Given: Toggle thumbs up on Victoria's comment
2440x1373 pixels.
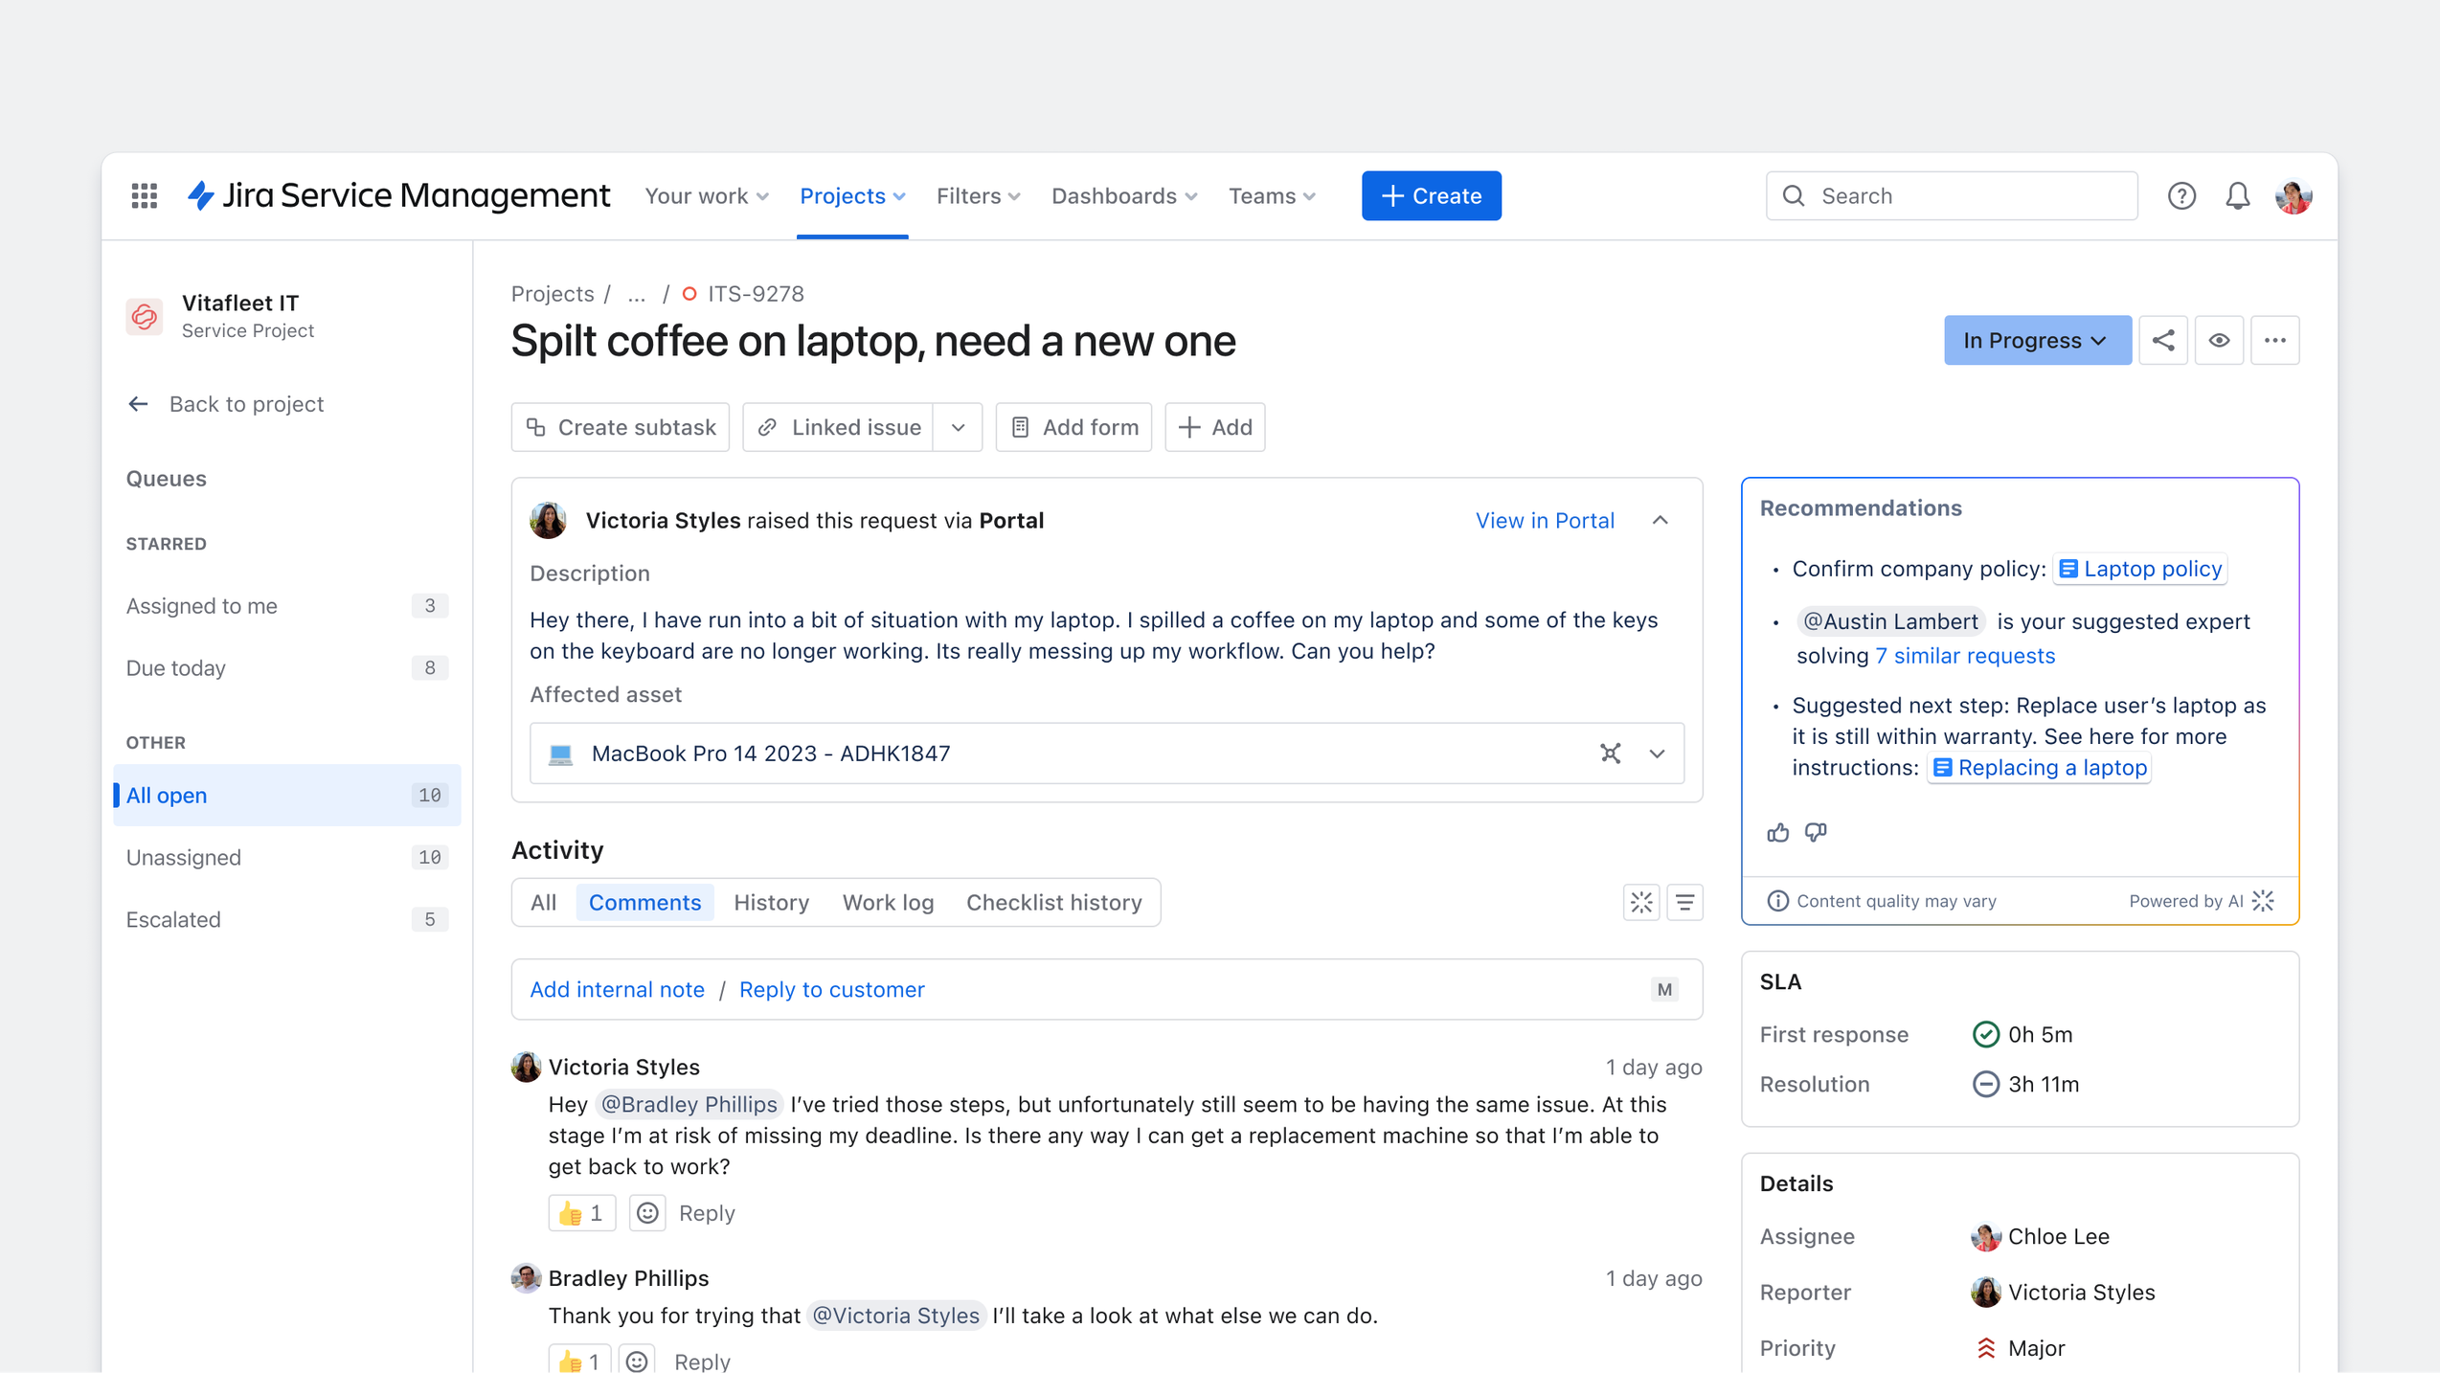Looking at the screenshot, I should pyautogui.click(x=581, y=1212).
